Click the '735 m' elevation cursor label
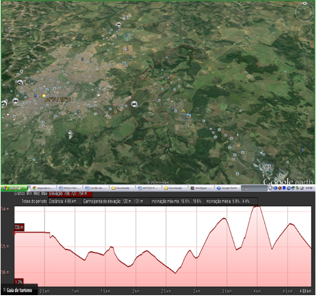316x297 pixels. click(x=19, y=227)
